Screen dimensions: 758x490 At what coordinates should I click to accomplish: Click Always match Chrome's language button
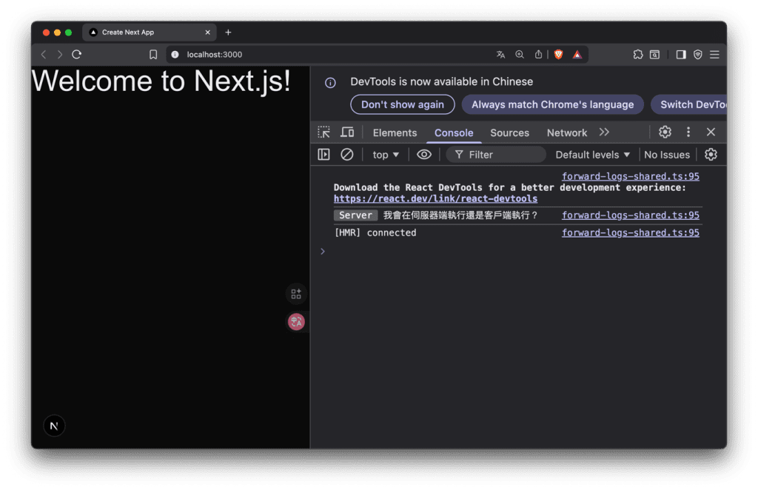tap(552, 104)
